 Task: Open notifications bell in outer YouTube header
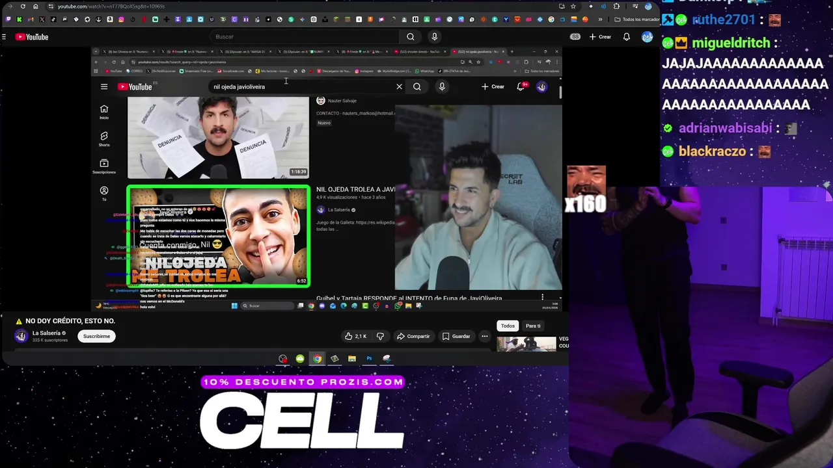click(x=627, y=37)
